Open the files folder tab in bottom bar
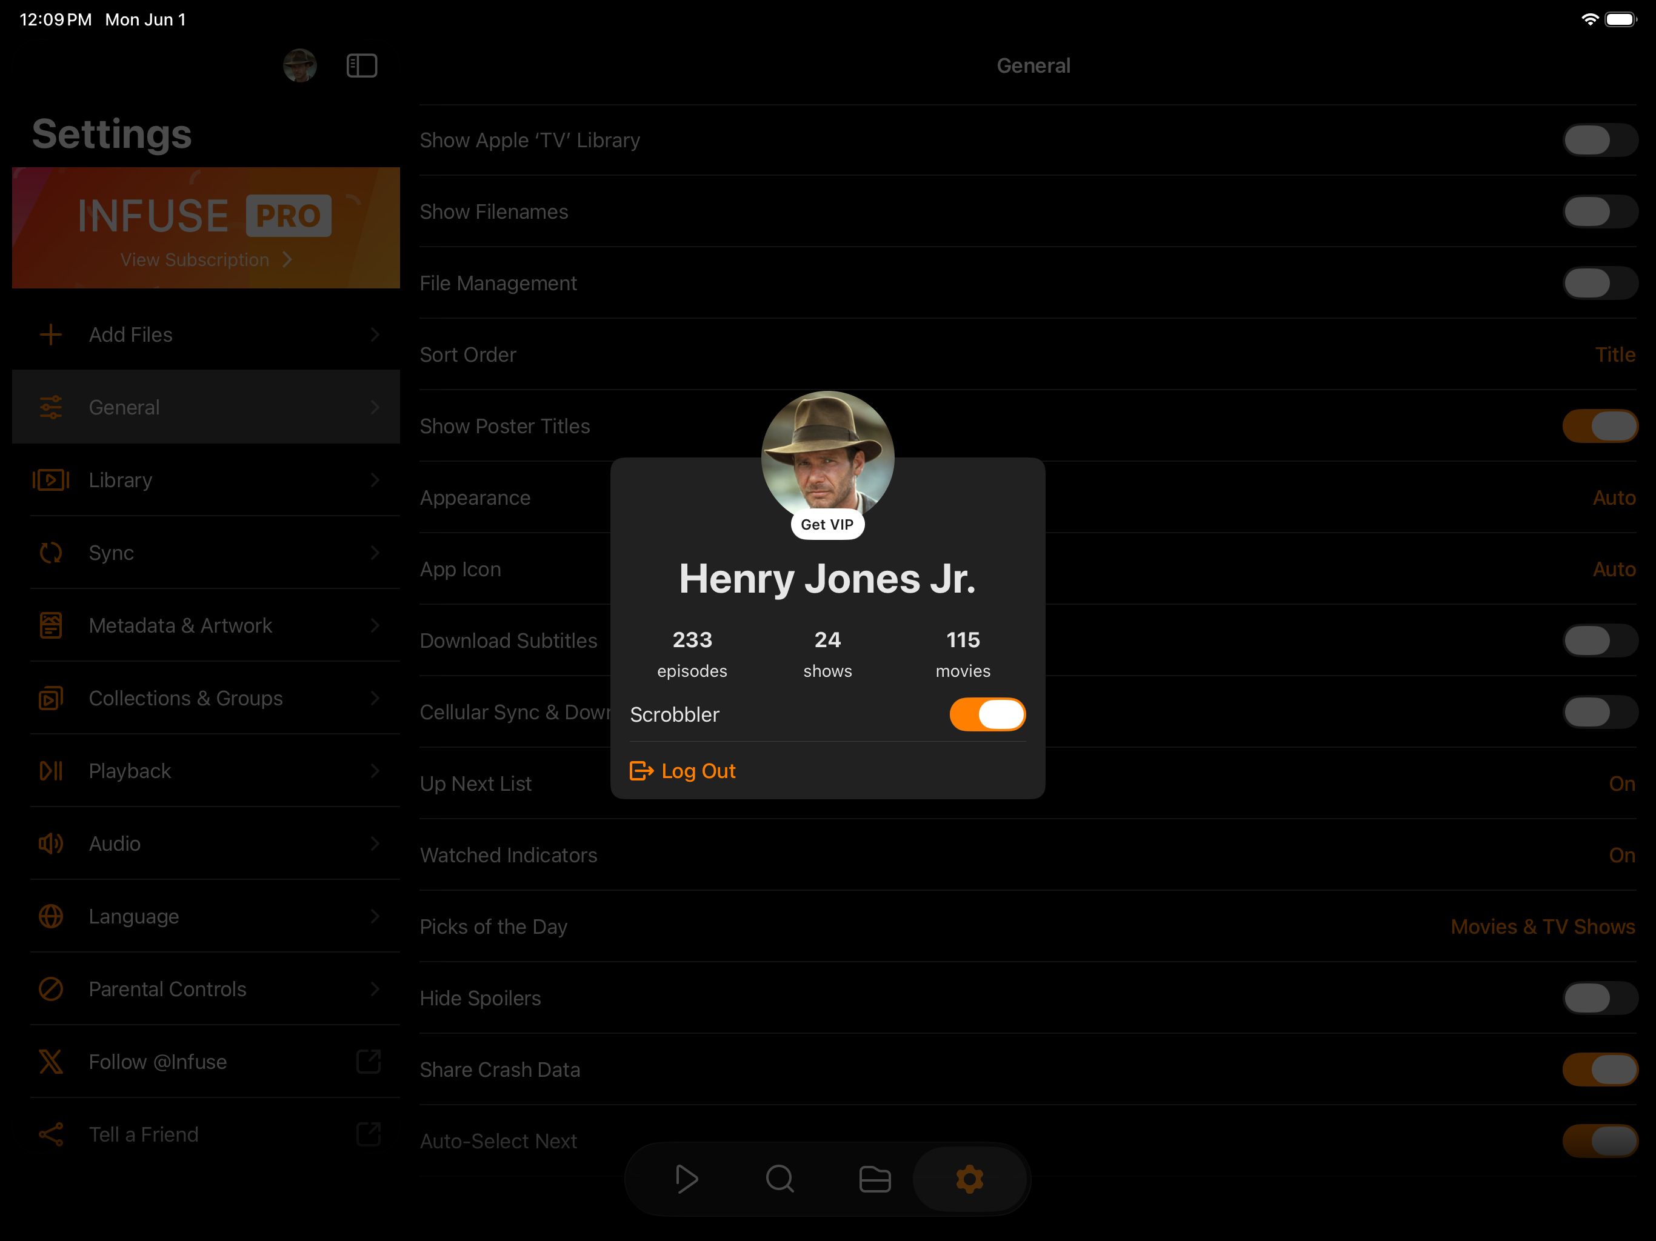 coord(875,1179)
